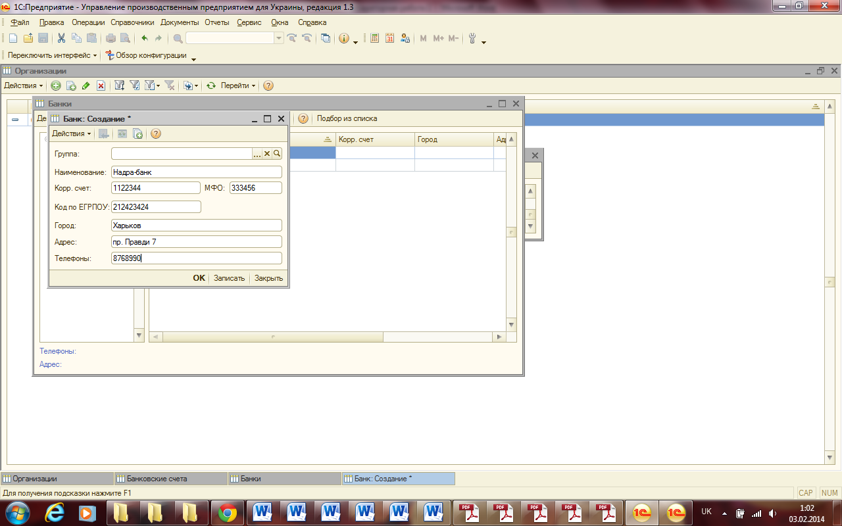Copy an organization with the add-copy icon
The height and width of the screenshot is (526, 842).
click(x=71, y=85)
